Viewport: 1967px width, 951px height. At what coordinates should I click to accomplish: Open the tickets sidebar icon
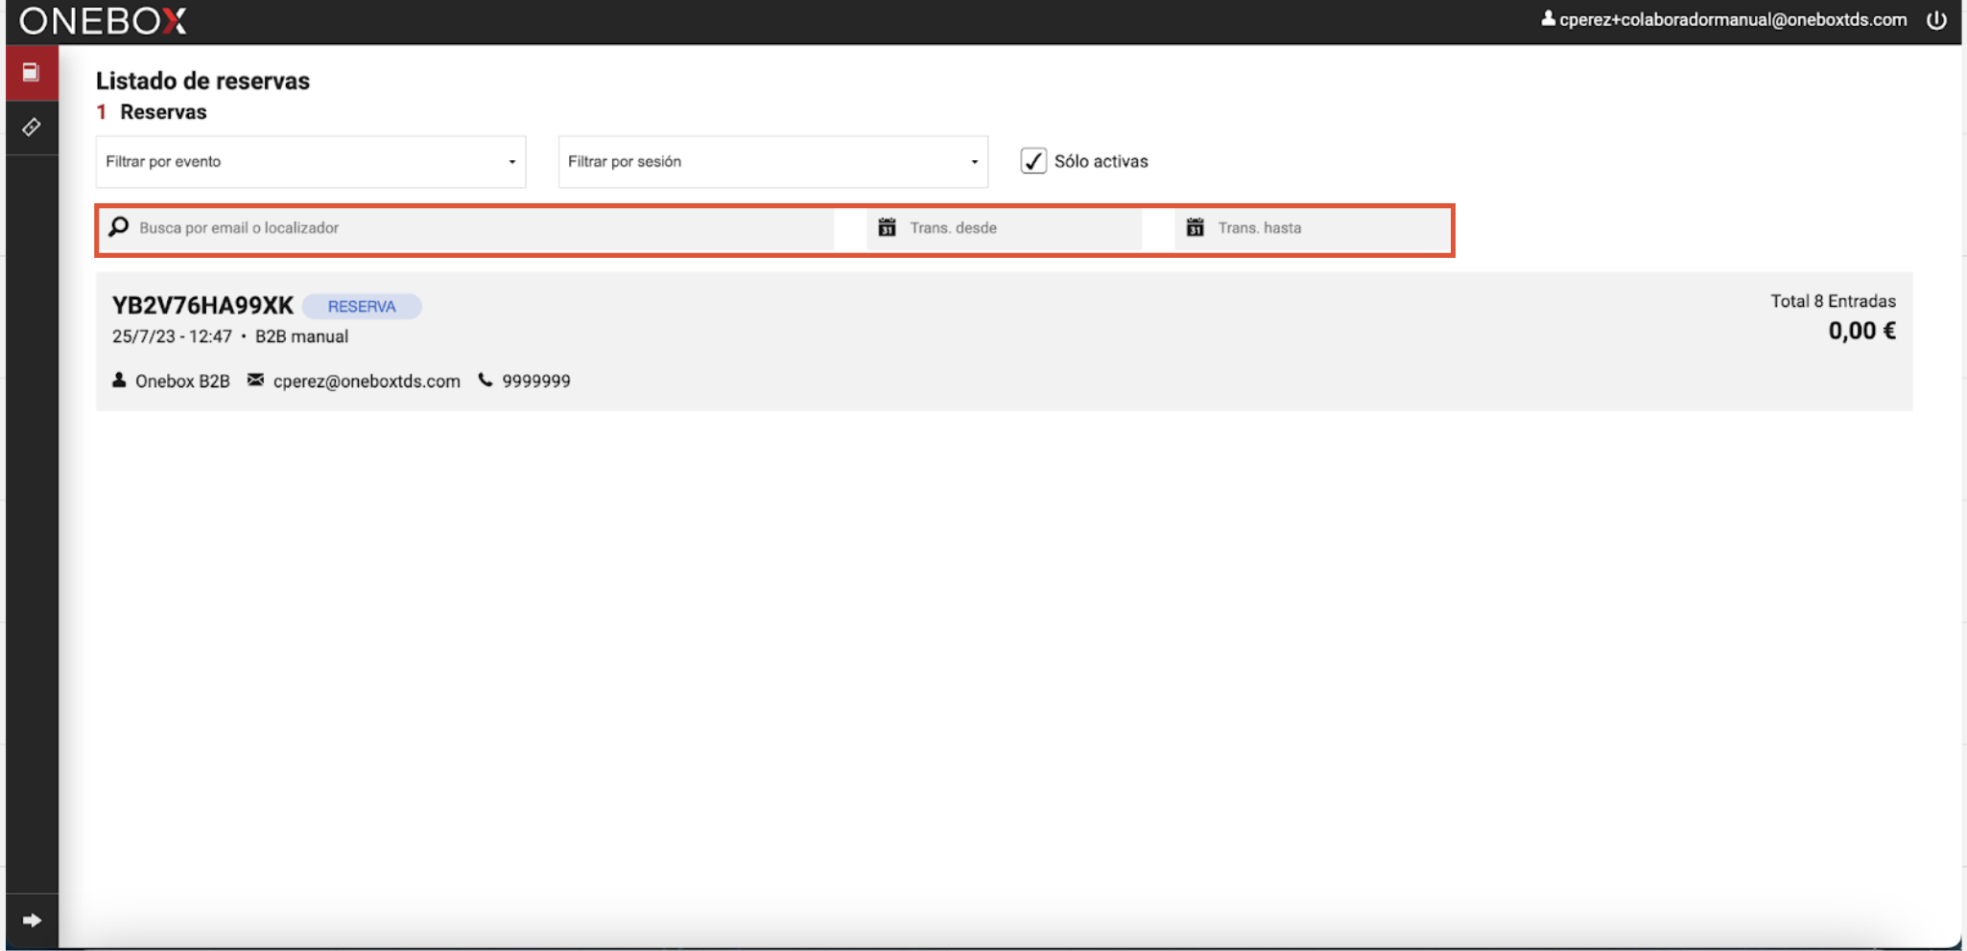click(32, 128)
